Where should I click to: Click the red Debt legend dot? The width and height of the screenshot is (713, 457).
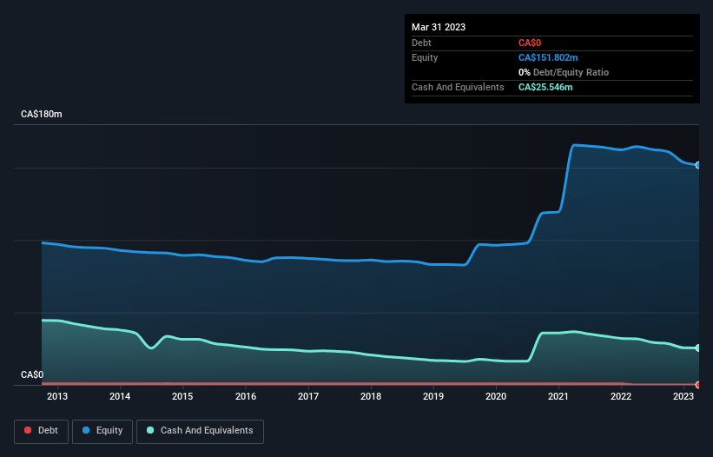[28, 430]
